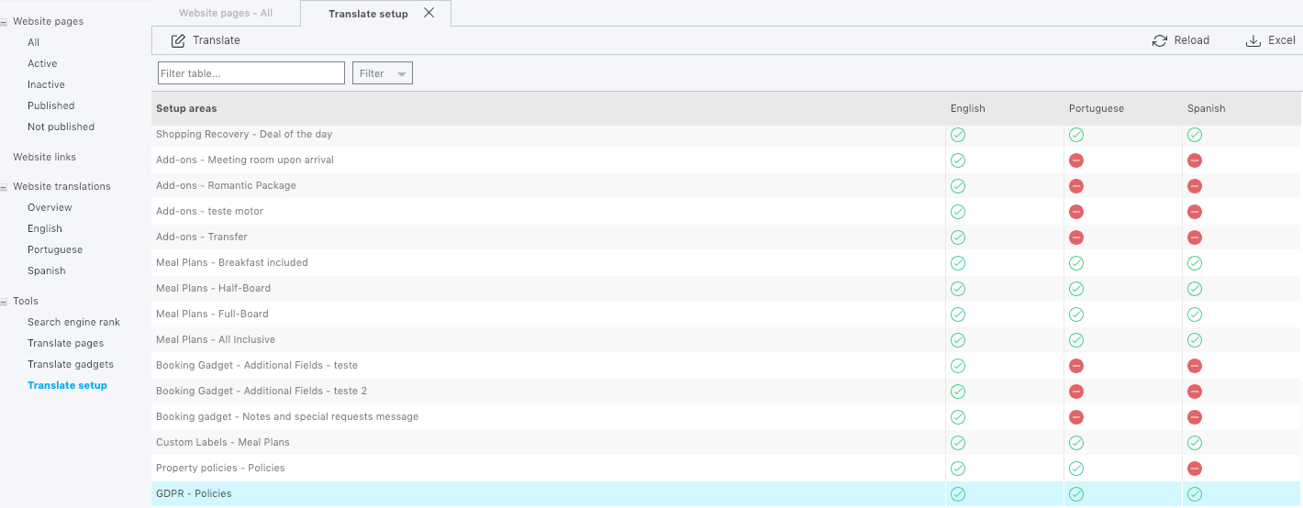
Task: Click the Portuguese column header
Action: point(1097,108)
